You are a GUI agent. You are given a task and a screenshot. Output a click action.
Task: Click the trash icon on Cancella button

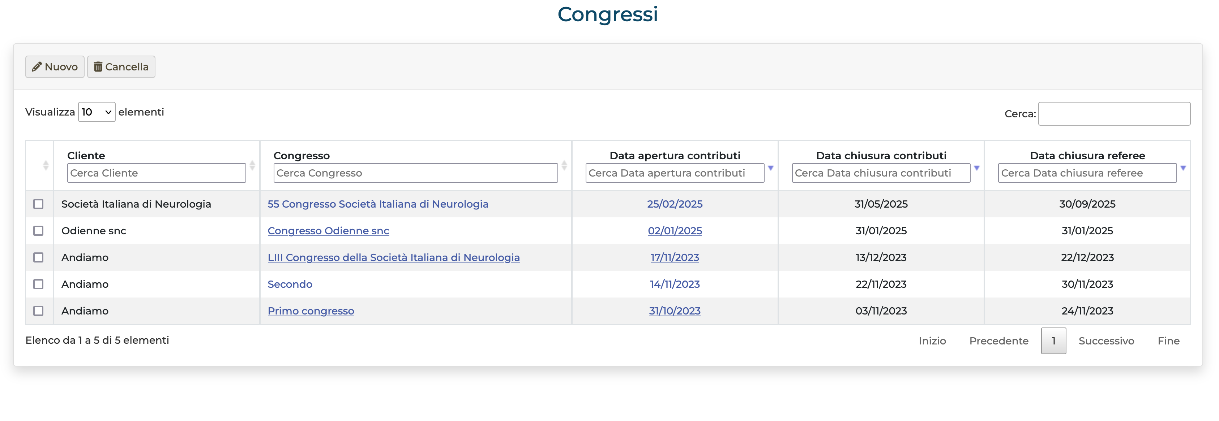pyautogui.click(x=98, y=67)
